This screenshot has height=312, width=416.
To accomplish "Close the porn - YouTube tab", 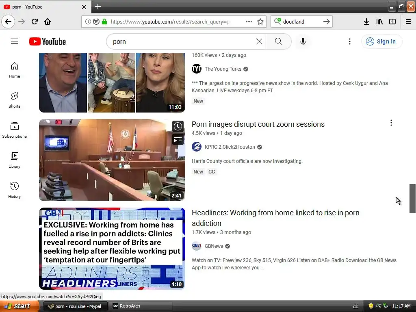I will 84,7.
